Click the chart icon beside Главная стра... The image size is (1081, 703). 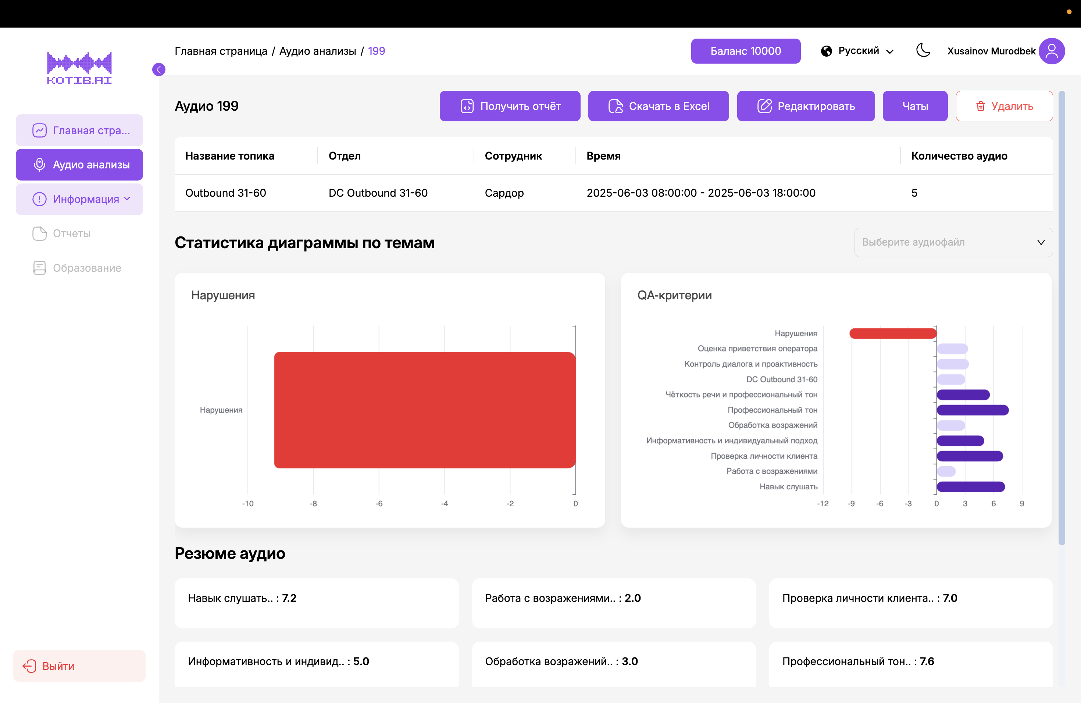pos(39,130)
